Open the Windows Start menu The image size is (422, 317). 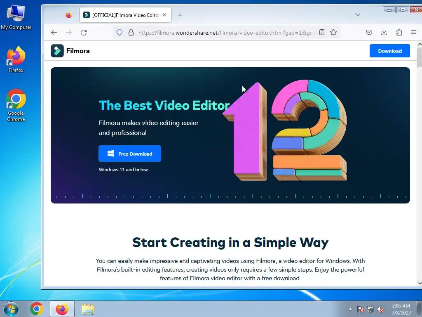click(11, 309)
